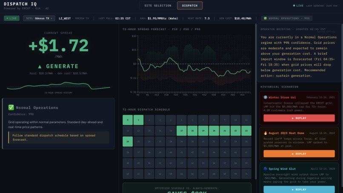
Task: Click the 24-hour spread history sparkline
Action: click(x=58, y=86)
